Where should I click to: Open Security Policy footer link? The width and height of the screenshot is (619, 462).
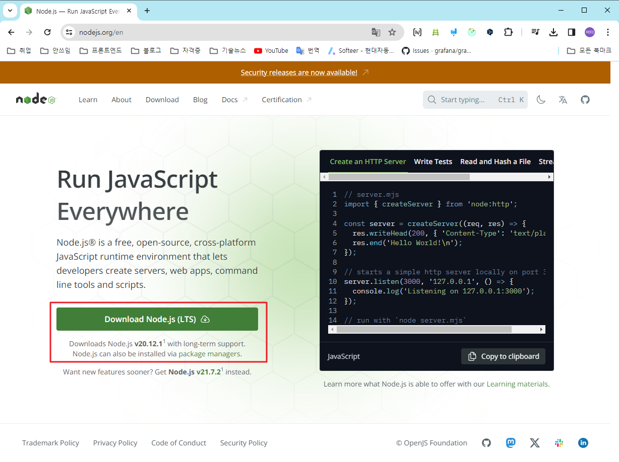(x=243, y=443)
